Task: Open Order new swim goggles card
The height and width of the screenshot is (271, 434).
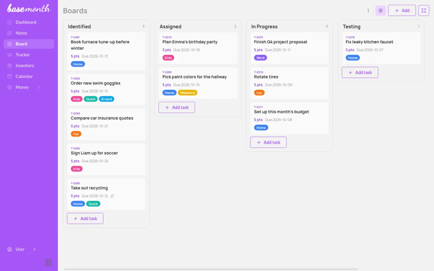Action: coord(106,90)
